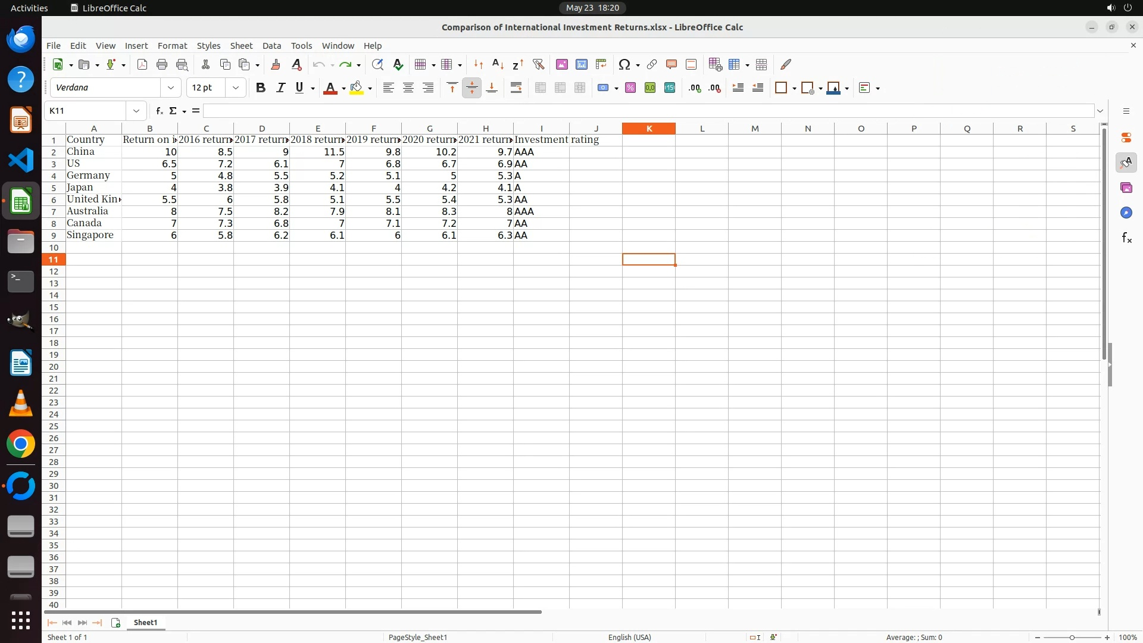Open the Data menu
Viewport: 1143px width, 643px height.
(x=271, y=46)
